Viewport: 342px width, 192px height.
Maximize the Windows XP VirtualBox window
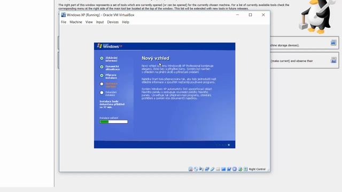pos(251,15)
